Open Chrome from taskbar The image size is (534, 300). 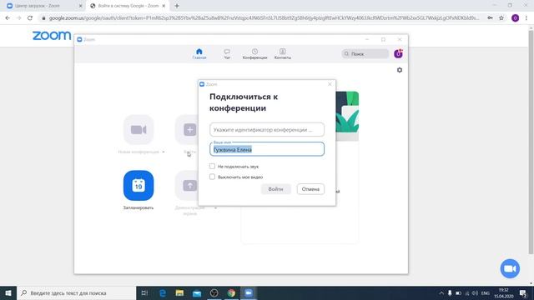tap(231, 292)
